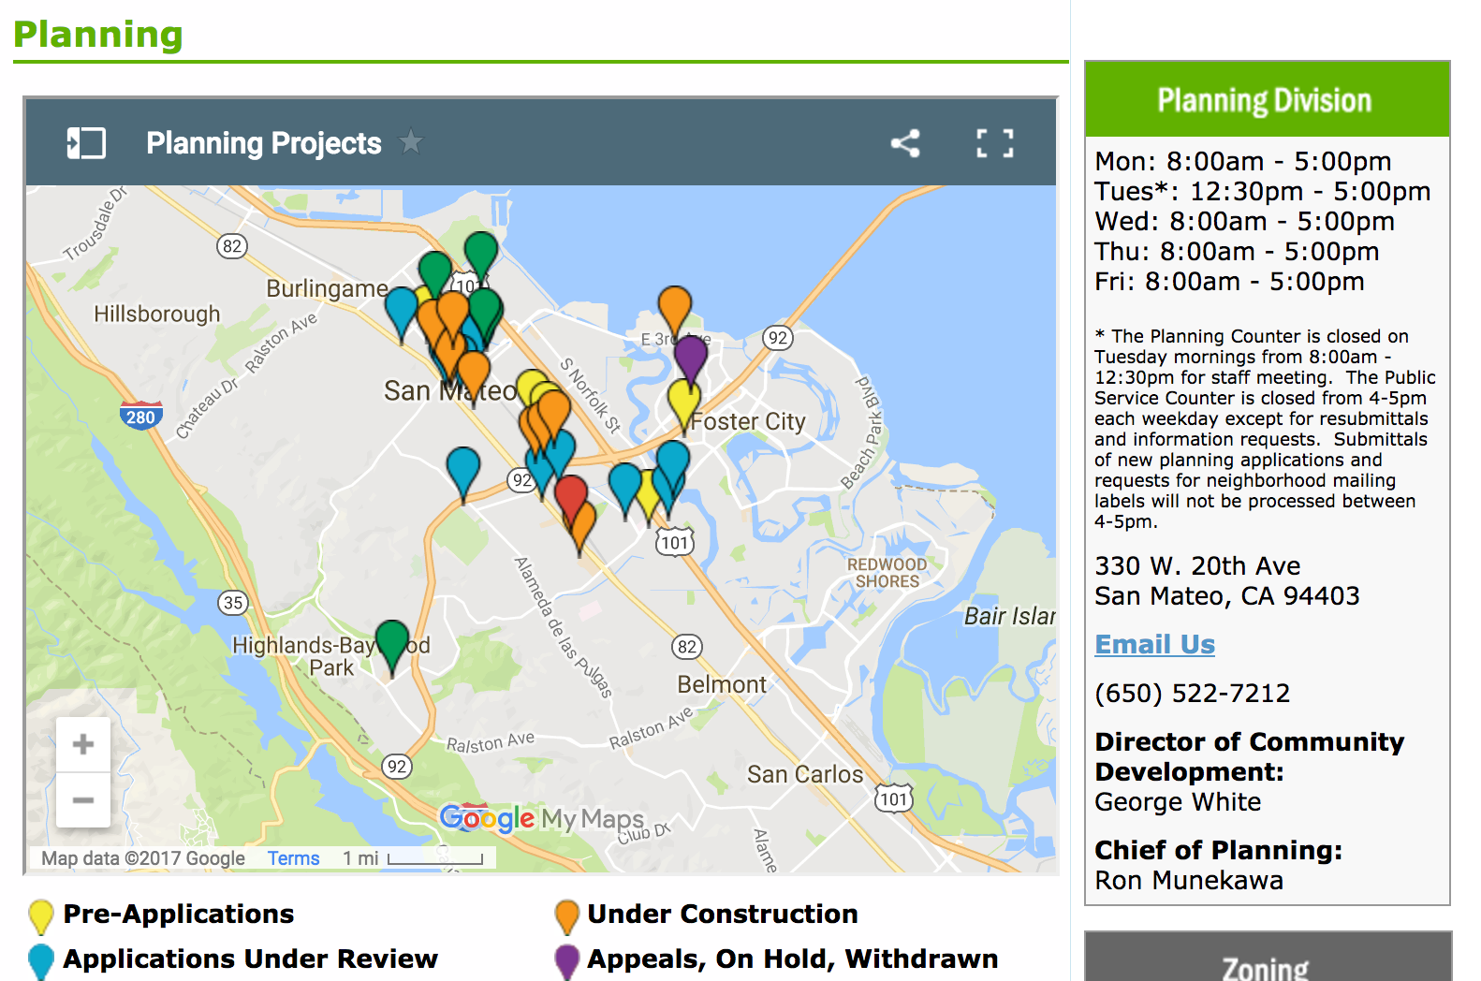
Task: Click green pin at Highlands-Baywood Park
Action: [x=392, y=645]
